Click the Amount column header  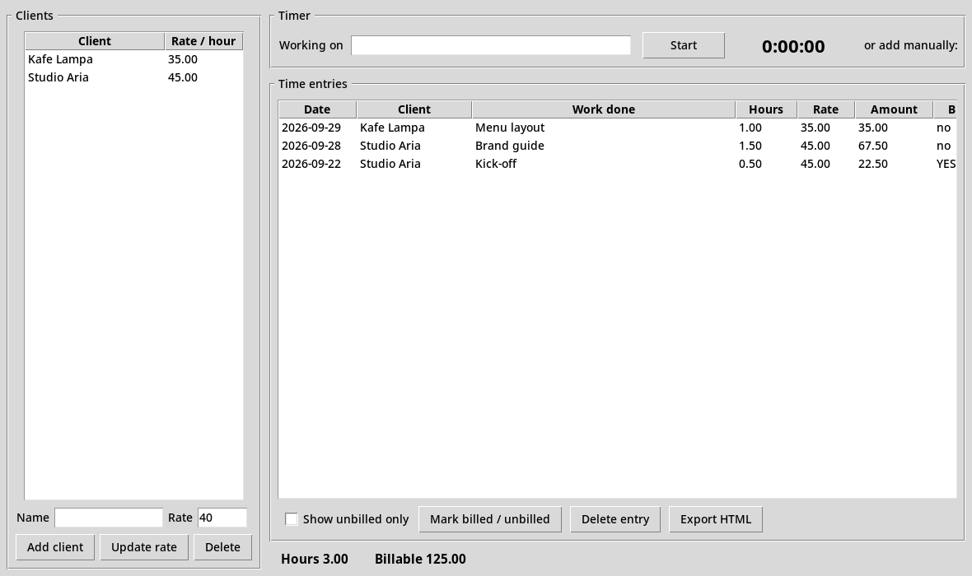pos(894,109)
